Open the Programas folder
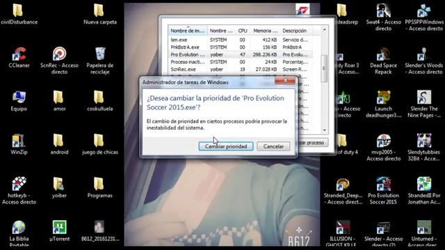The width and height of the screenshot is (445, 250). (99, 184)
